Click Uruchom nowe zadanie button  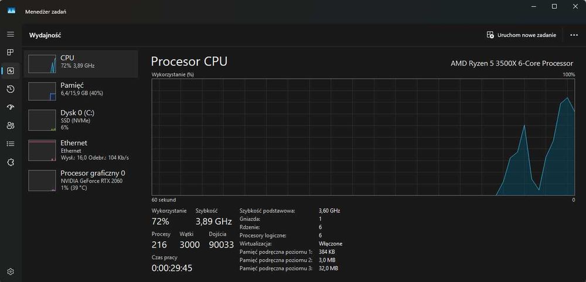point(522,35)
